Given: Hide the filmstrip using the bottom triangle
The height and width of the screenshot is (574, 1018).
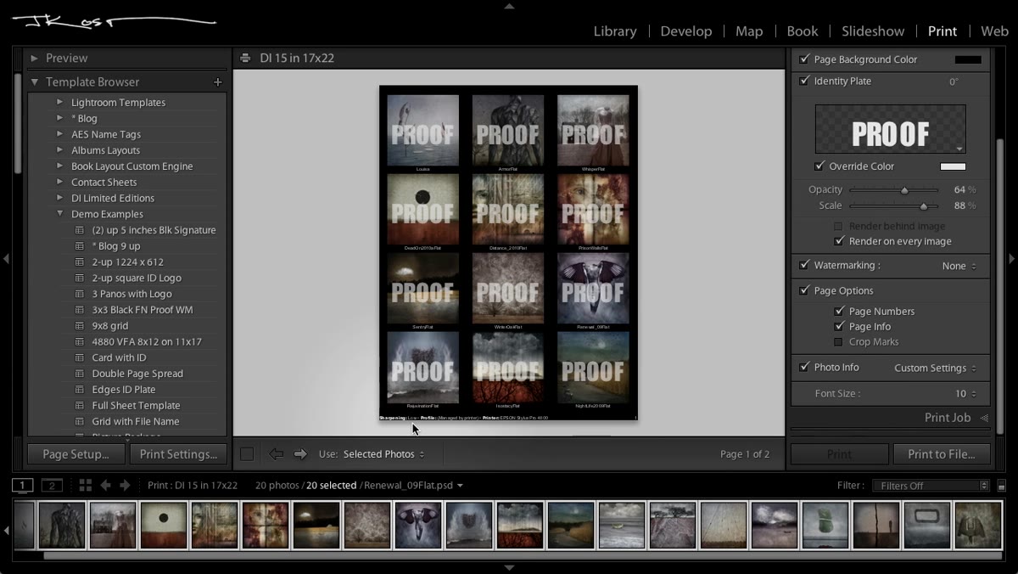Looking at the screenshot, I should click(509, 568).
